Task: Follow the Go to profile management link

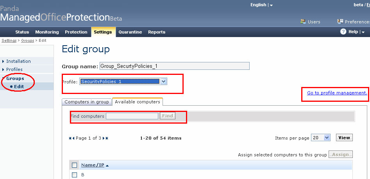Action: (337, 93)
